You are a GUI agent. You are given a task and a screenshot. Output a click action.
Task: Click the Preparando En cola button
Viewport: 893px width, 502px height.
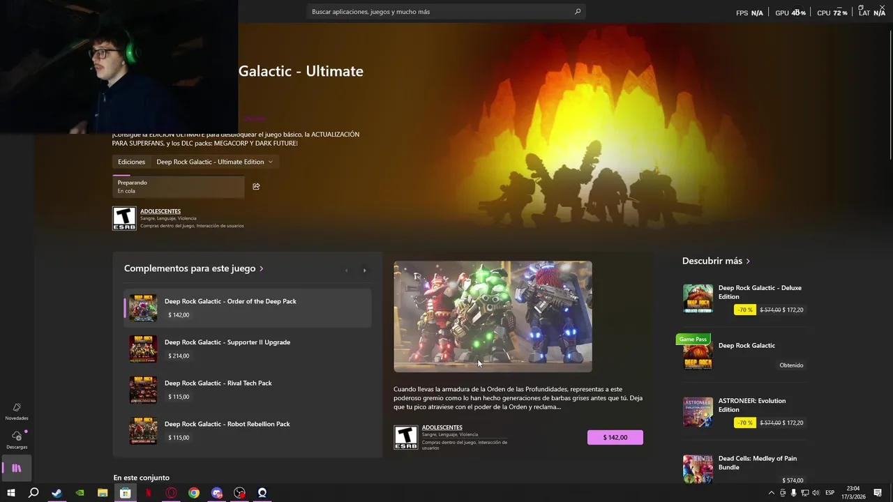click(179, 187)
